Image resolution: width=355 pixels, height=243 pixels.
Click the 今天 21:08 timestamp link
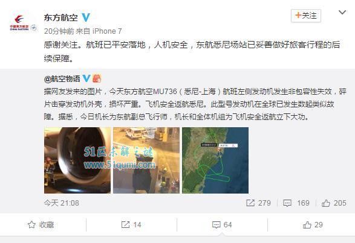pos(62,203)
